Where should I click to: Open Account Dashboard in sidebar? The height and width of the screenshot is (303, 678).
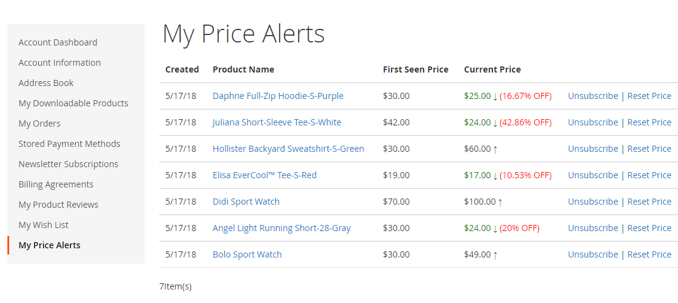(x=58, y=42)
